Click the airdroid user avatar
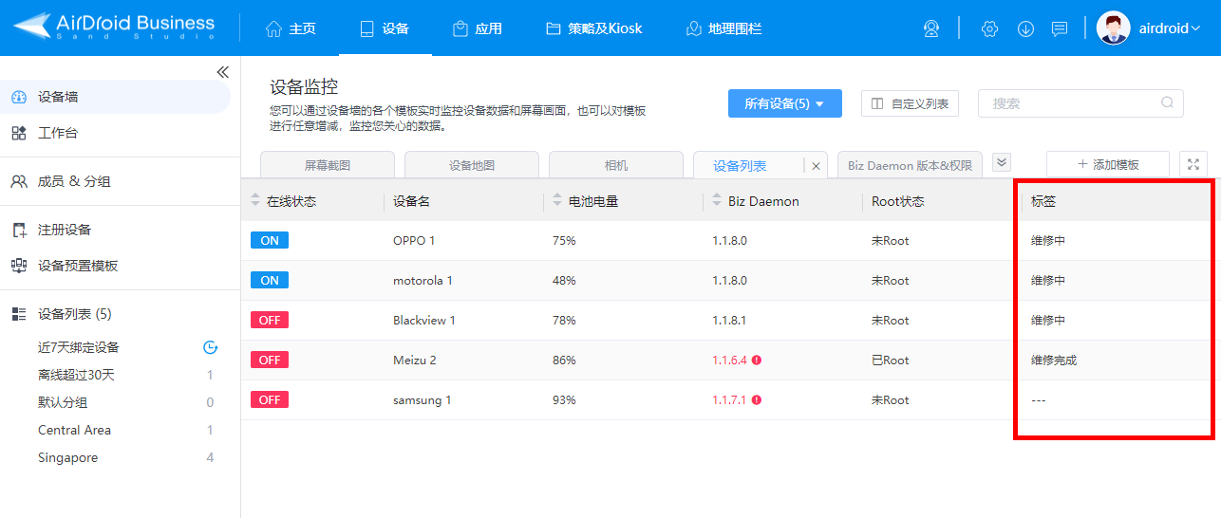Viewport: 1221px width, 518px height. click(x=1113, y=28)
